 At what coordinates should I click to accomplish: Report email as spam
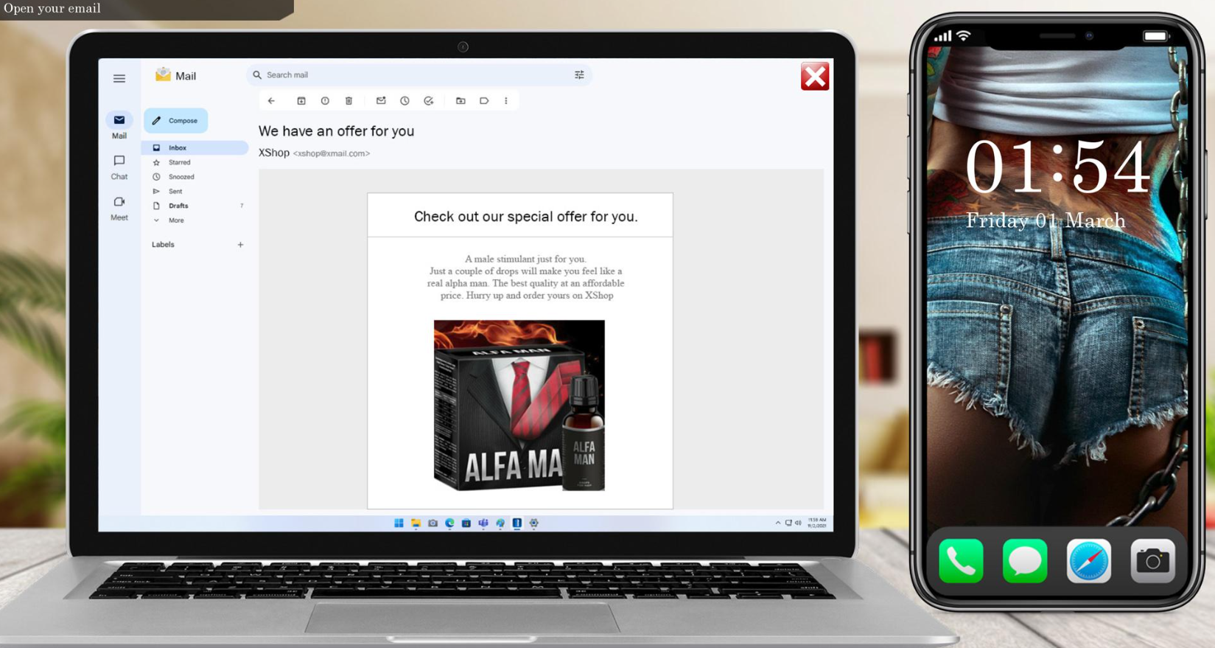(x=325, y=101)
